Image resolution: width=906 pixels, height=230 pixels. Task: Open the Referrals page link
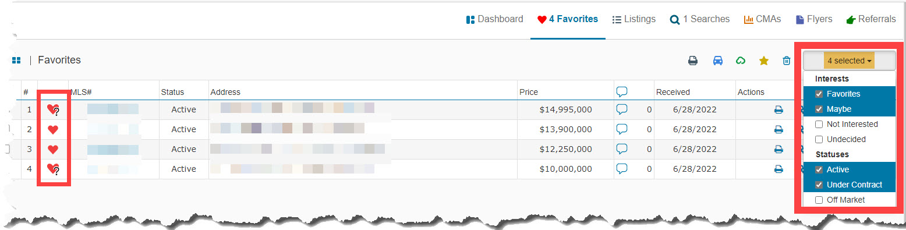click(871, 19)
